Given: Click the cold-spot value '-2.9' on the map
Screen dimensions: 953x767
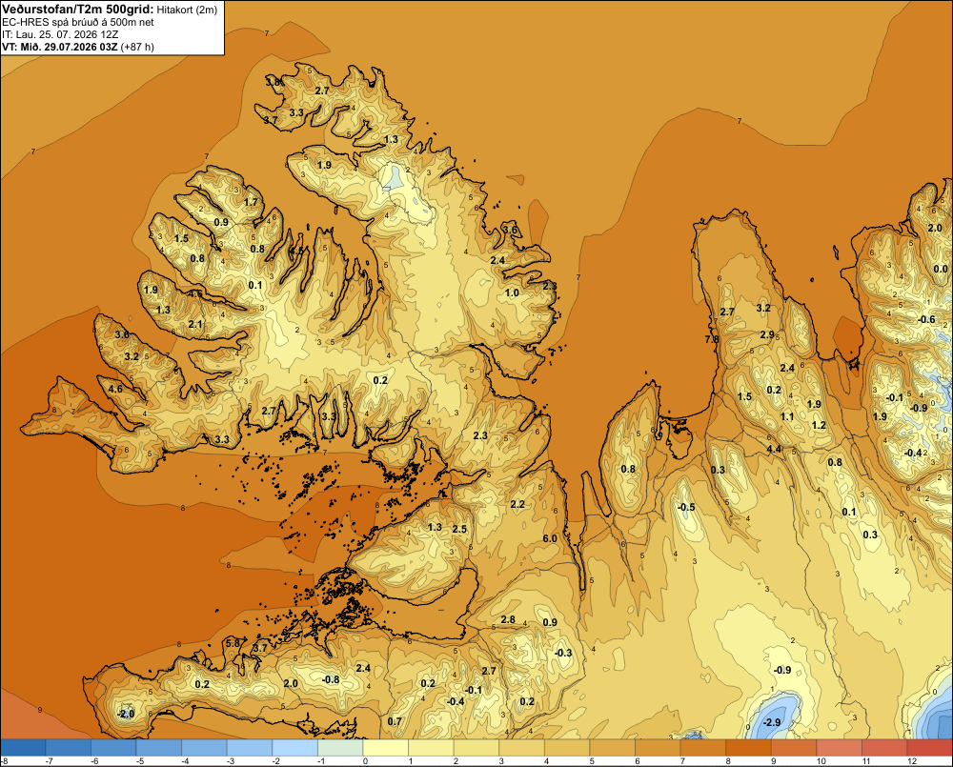Looking at the screenshot, I should [771, 722].
